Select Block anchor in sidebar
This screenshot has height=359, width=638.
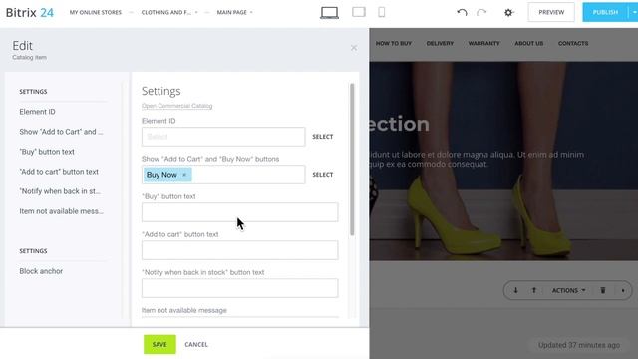coord(41,271)
